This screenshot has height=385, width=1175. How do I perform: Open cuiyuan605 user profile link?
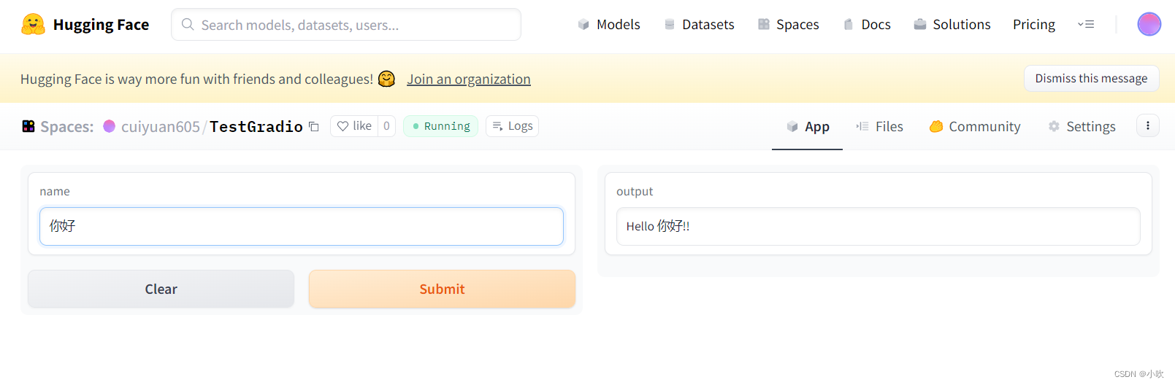[x=161, y=127]
